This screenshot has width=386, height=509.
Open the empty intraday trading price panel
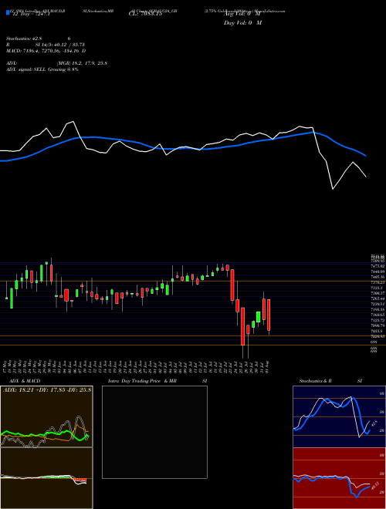tap(154, 432)
